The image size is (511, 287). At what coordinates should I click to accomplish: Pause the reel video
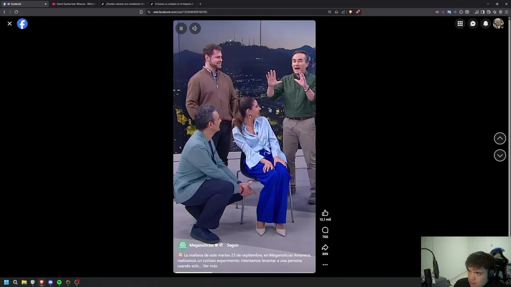click(181, 28)
